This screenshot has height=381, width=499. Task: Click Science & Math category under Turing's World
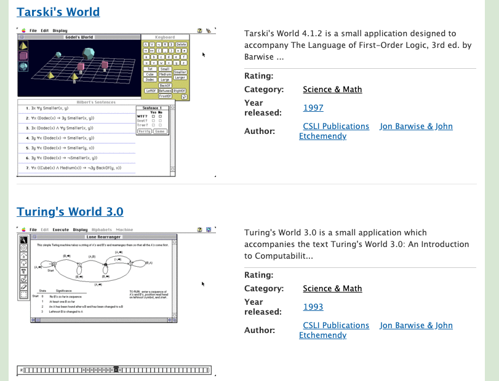332,288
